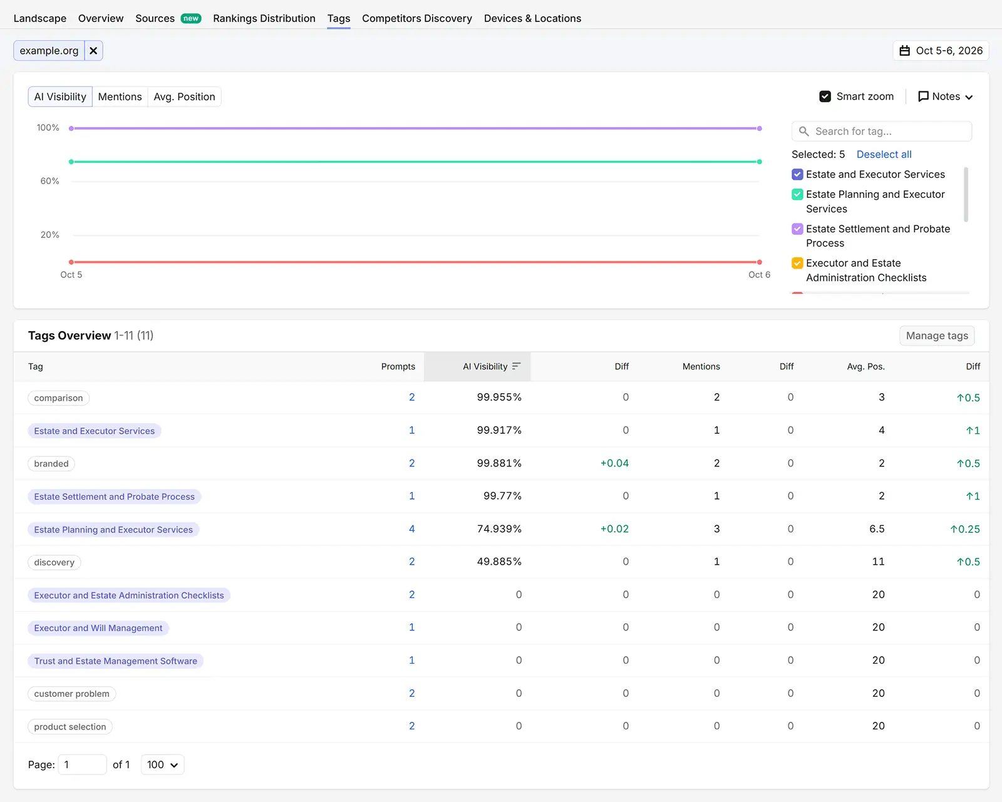This screenshot has width=1002, height=802.
Task: Remove the example.org filter with X icon
Action: tap(93, 51)
